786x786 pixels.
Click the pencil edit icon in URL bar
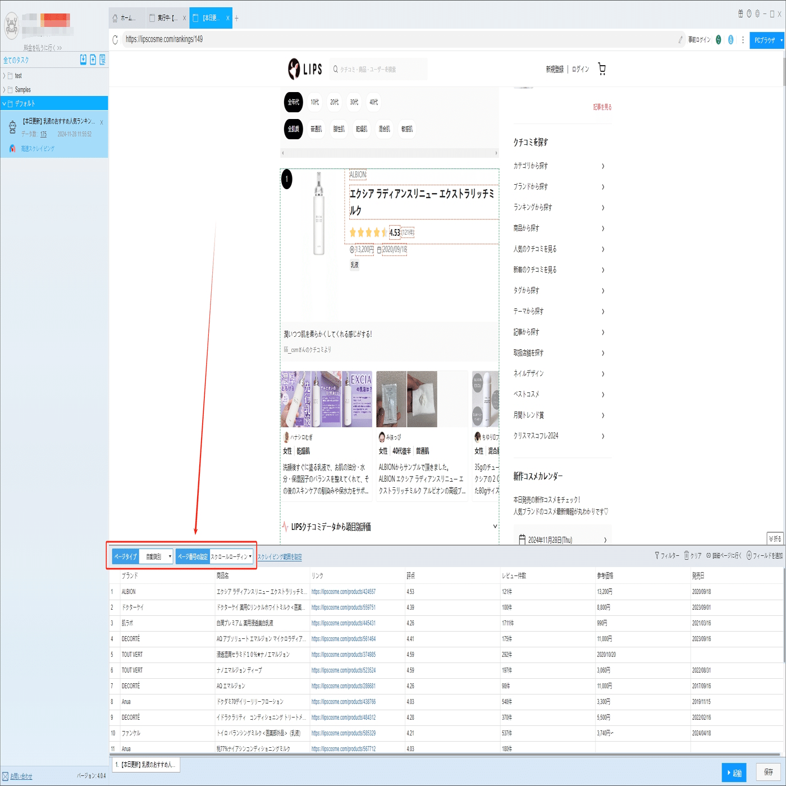pyautogui.click(x=680, y=40)
